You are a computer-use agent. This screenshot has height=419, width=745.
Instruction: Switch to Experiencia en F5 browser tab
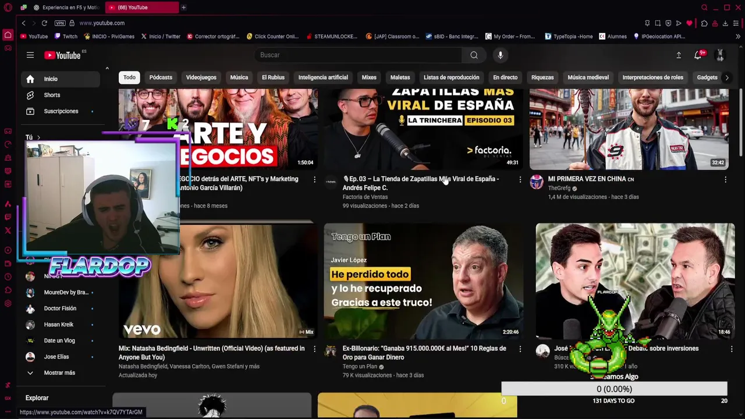coord(66,8)
